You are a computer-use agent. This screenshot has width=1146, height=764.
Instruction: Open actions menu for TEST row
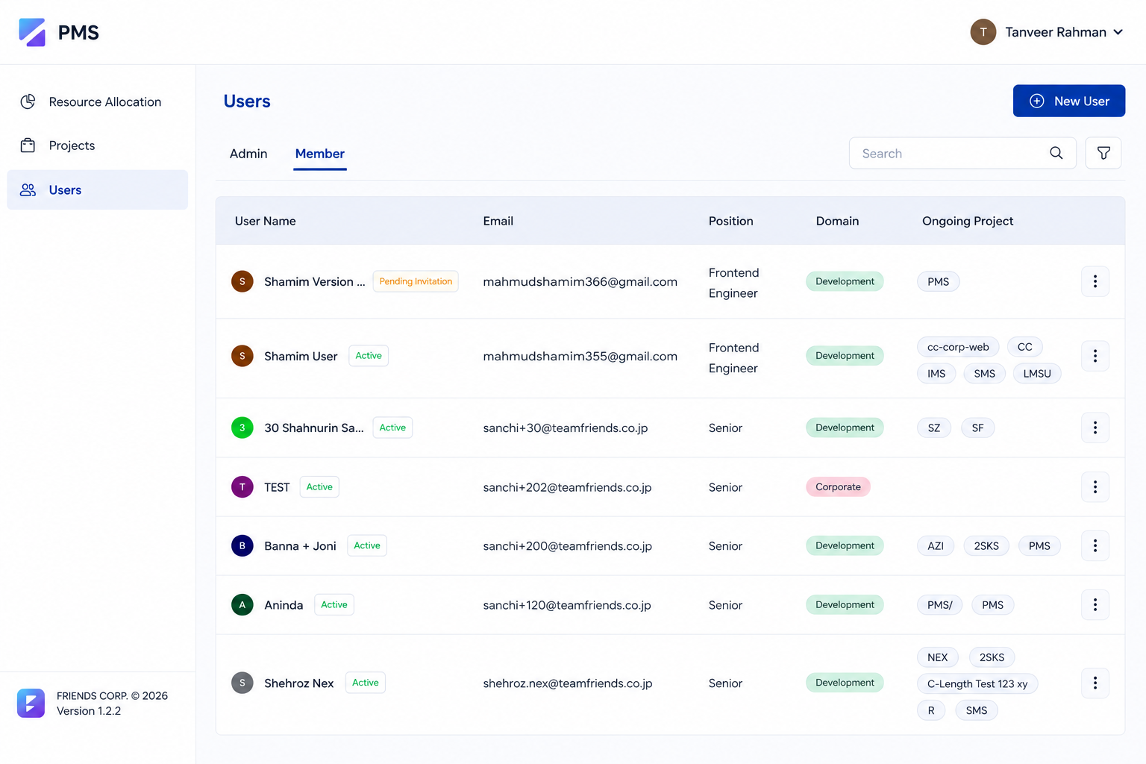pos(1095,486)
